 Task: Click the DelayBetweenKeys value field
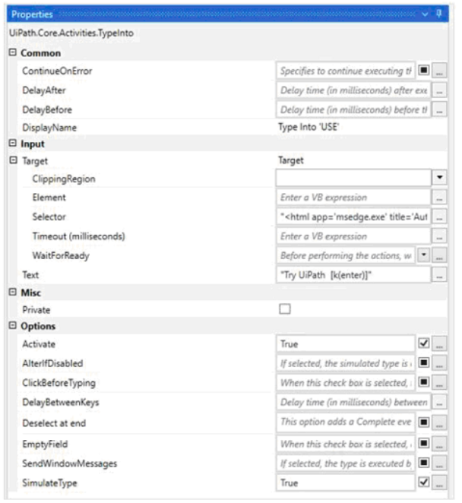(353, 402)
